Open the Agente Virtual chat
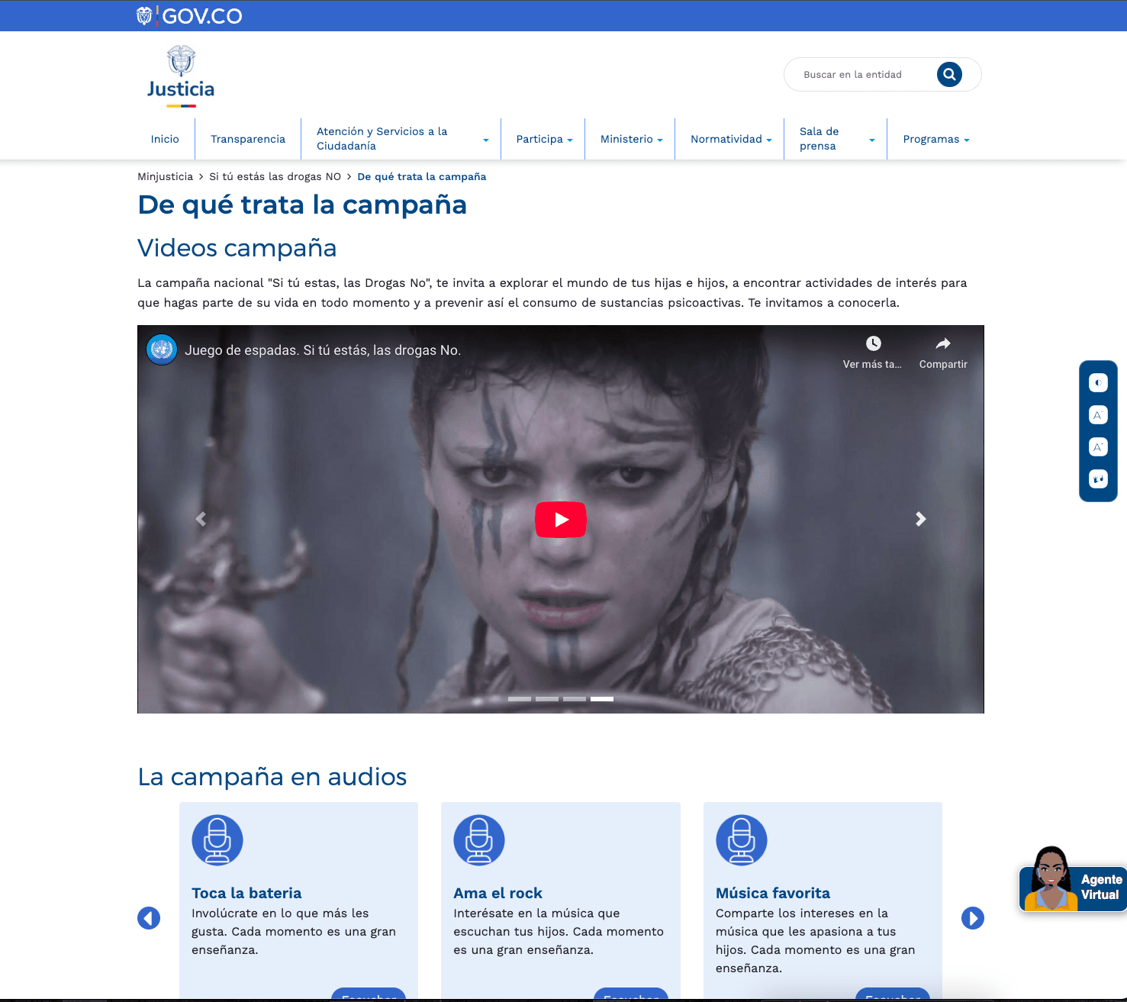This screenshot has width=1127, height=1002. (x=1072, y=887)
